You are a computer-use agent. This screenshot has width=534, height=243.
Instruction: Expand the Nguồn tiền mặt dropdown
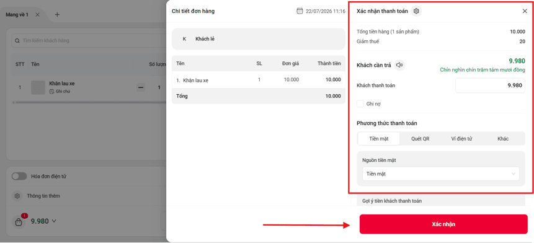click(441, 174)
